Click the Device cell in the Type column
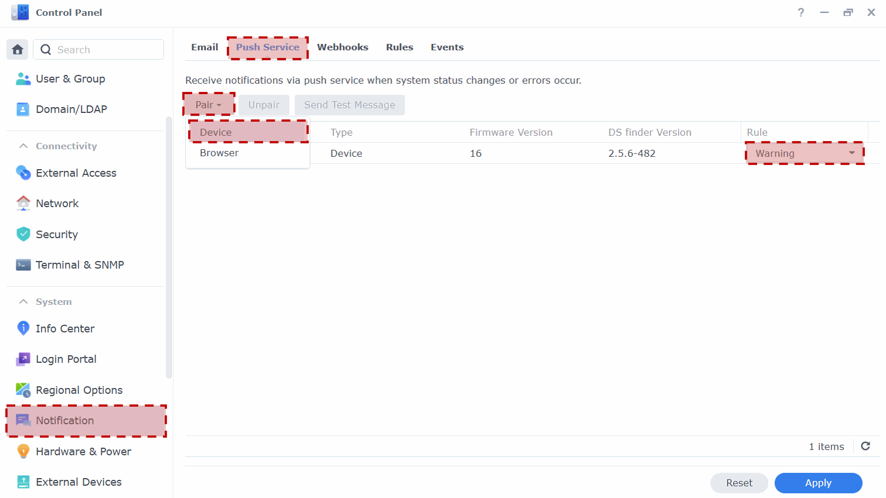The image size is (886, 498). point(346,153)
